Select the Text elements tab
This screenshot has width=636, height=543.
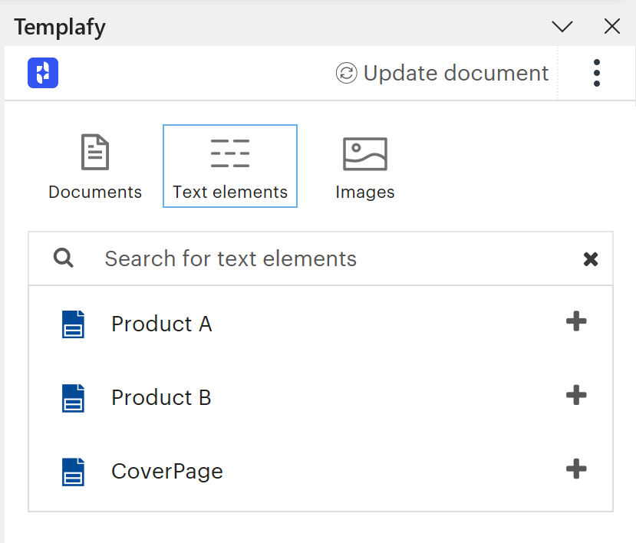230,166
